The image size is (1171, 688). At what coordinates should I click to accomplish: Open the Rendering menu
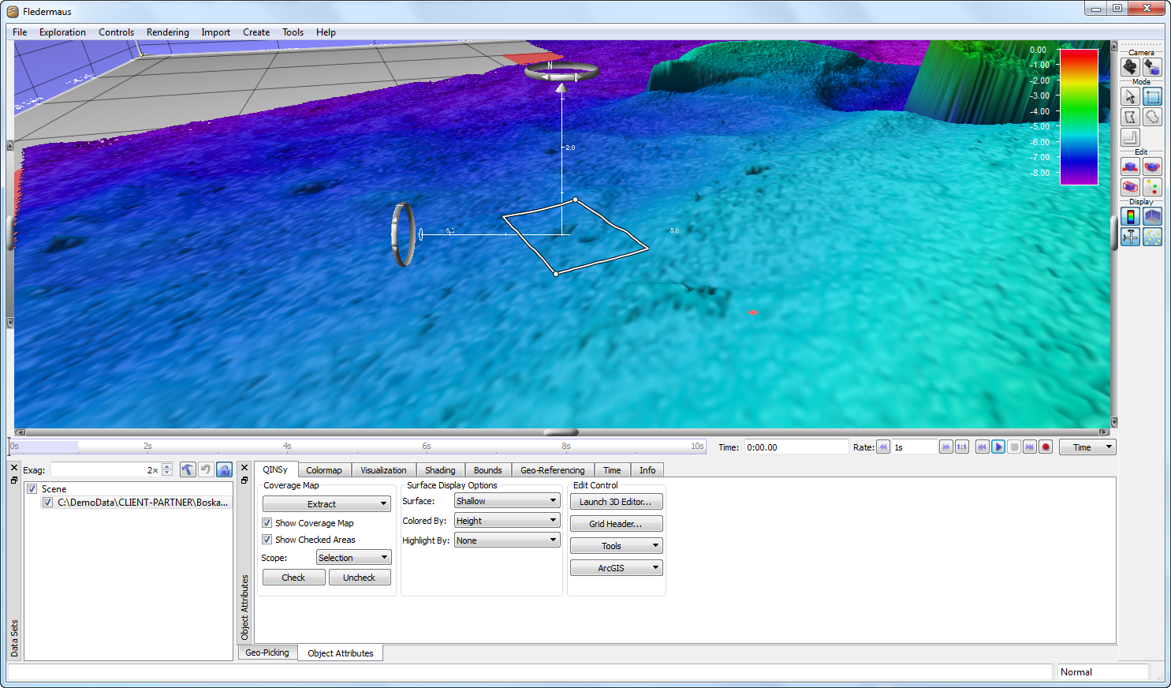(167, 32)
